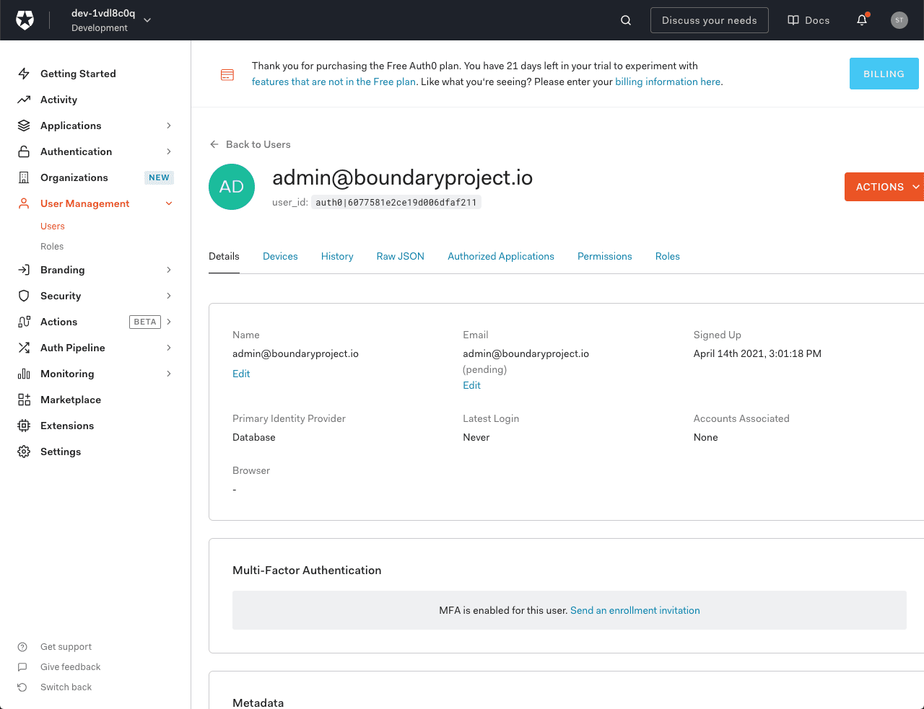The height and width of the screenshot is (709, 924).
Task: Click the Switch back history icon
Action: tap(22, 687)
